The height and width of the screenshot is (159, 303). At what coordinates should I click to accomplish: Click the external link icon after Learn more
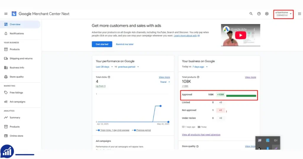click(199, 36)
